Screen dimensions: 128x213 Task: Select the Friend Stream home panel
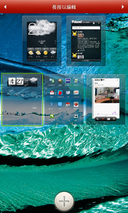pyautogui.click(x=86, y=41)
